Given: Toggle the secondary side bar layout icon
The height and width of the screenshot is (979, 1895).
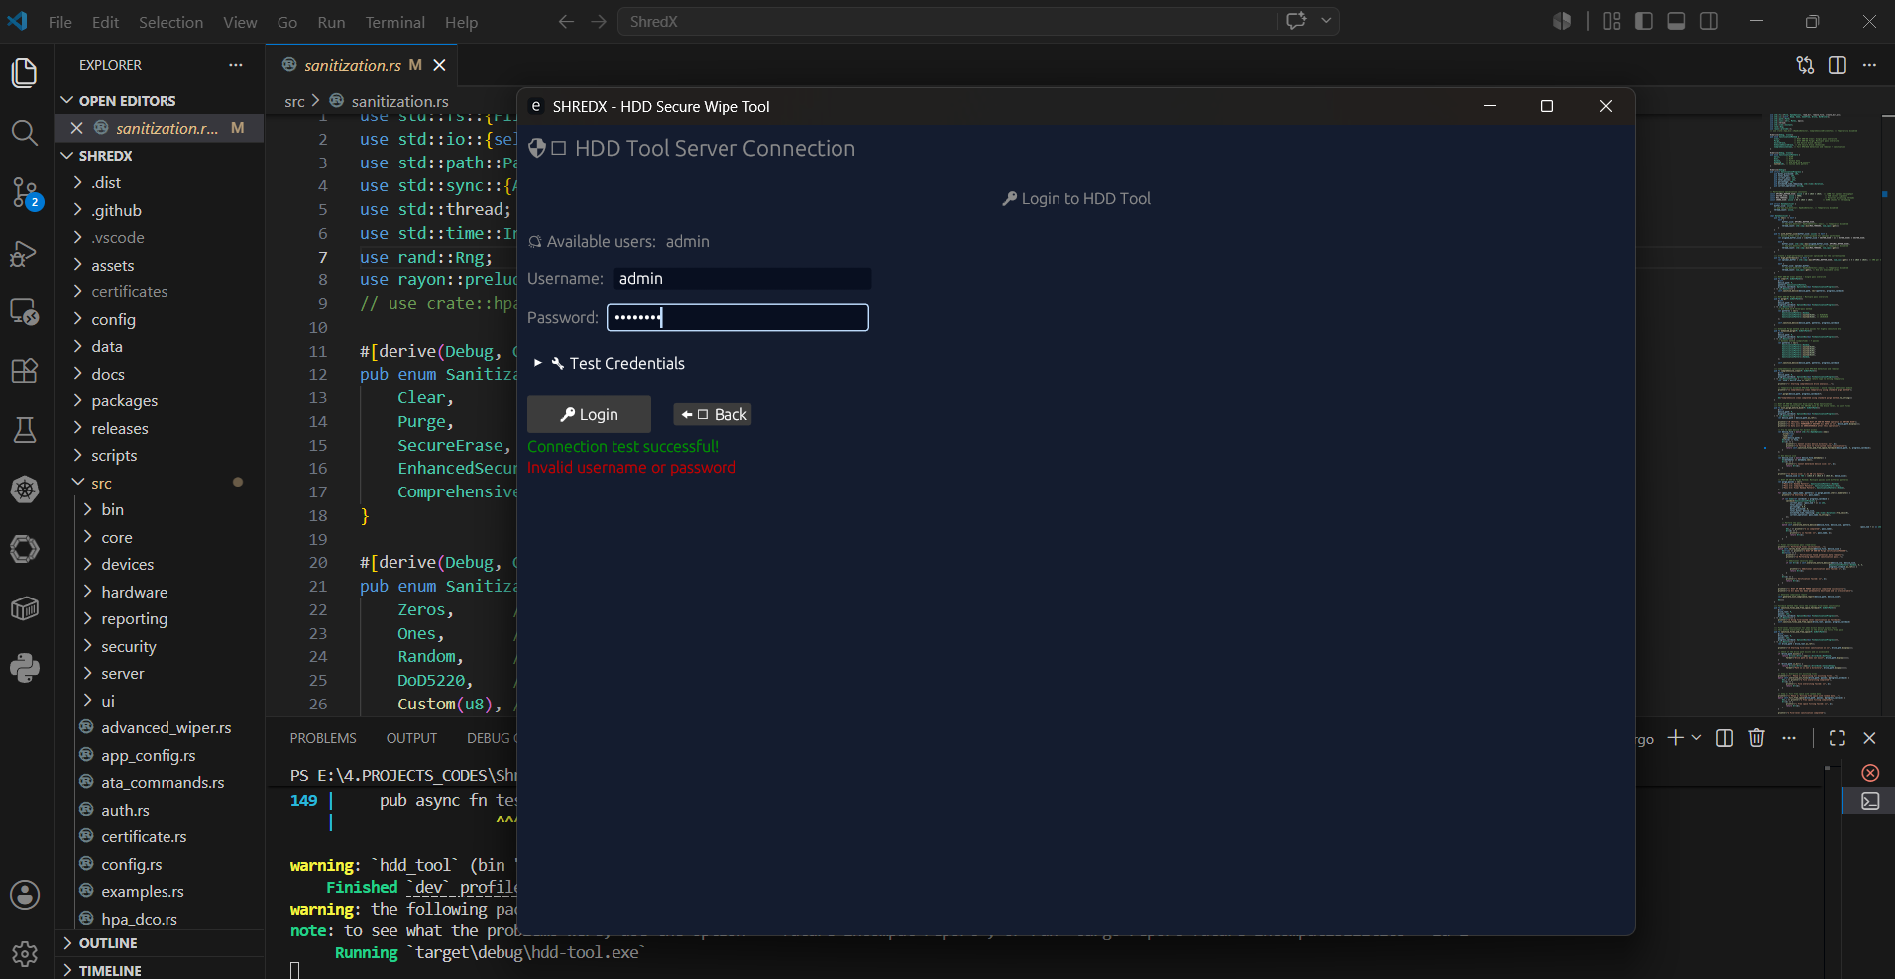Looking at the screenshot, I should click(1709, 21).
